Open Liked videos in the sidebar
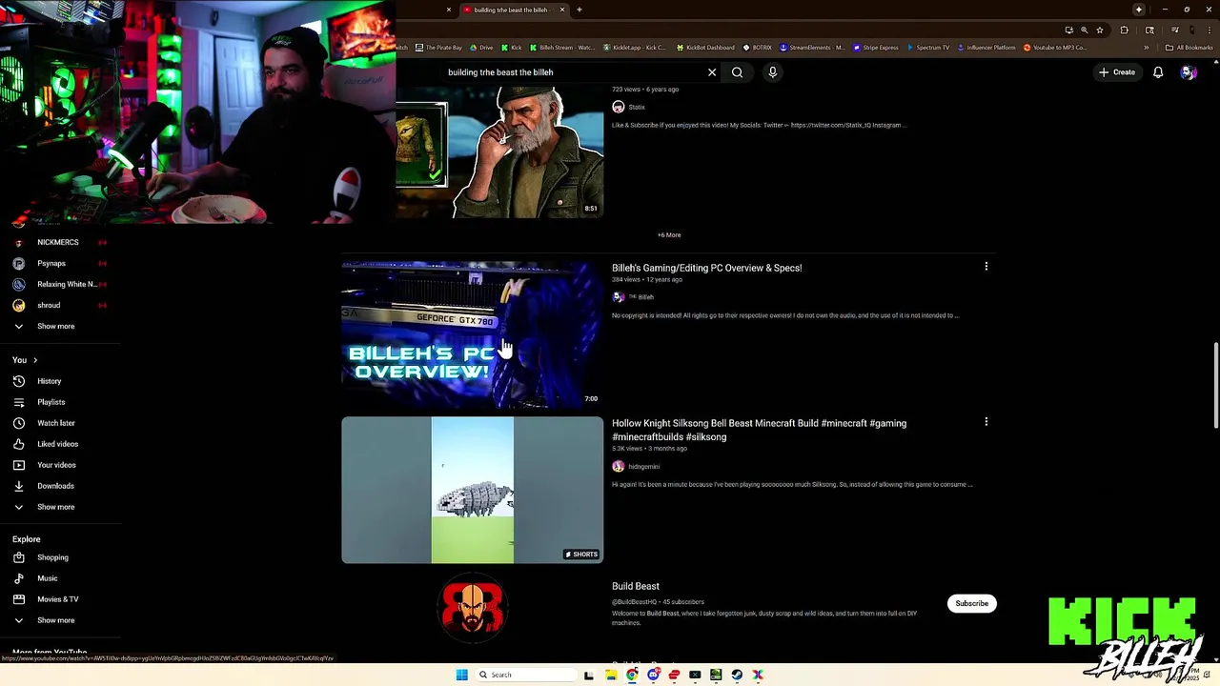This screenshot has width=1220, height=686. pyautogui.click(x=60, y=444)
